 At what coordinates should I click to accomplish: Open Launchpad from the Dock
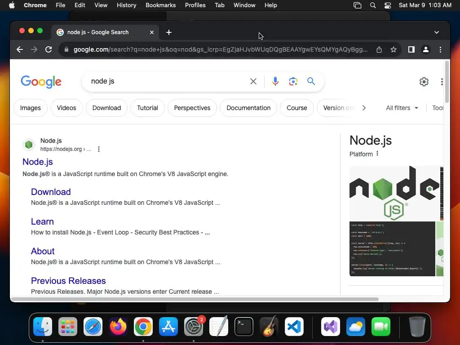[68, 327]
